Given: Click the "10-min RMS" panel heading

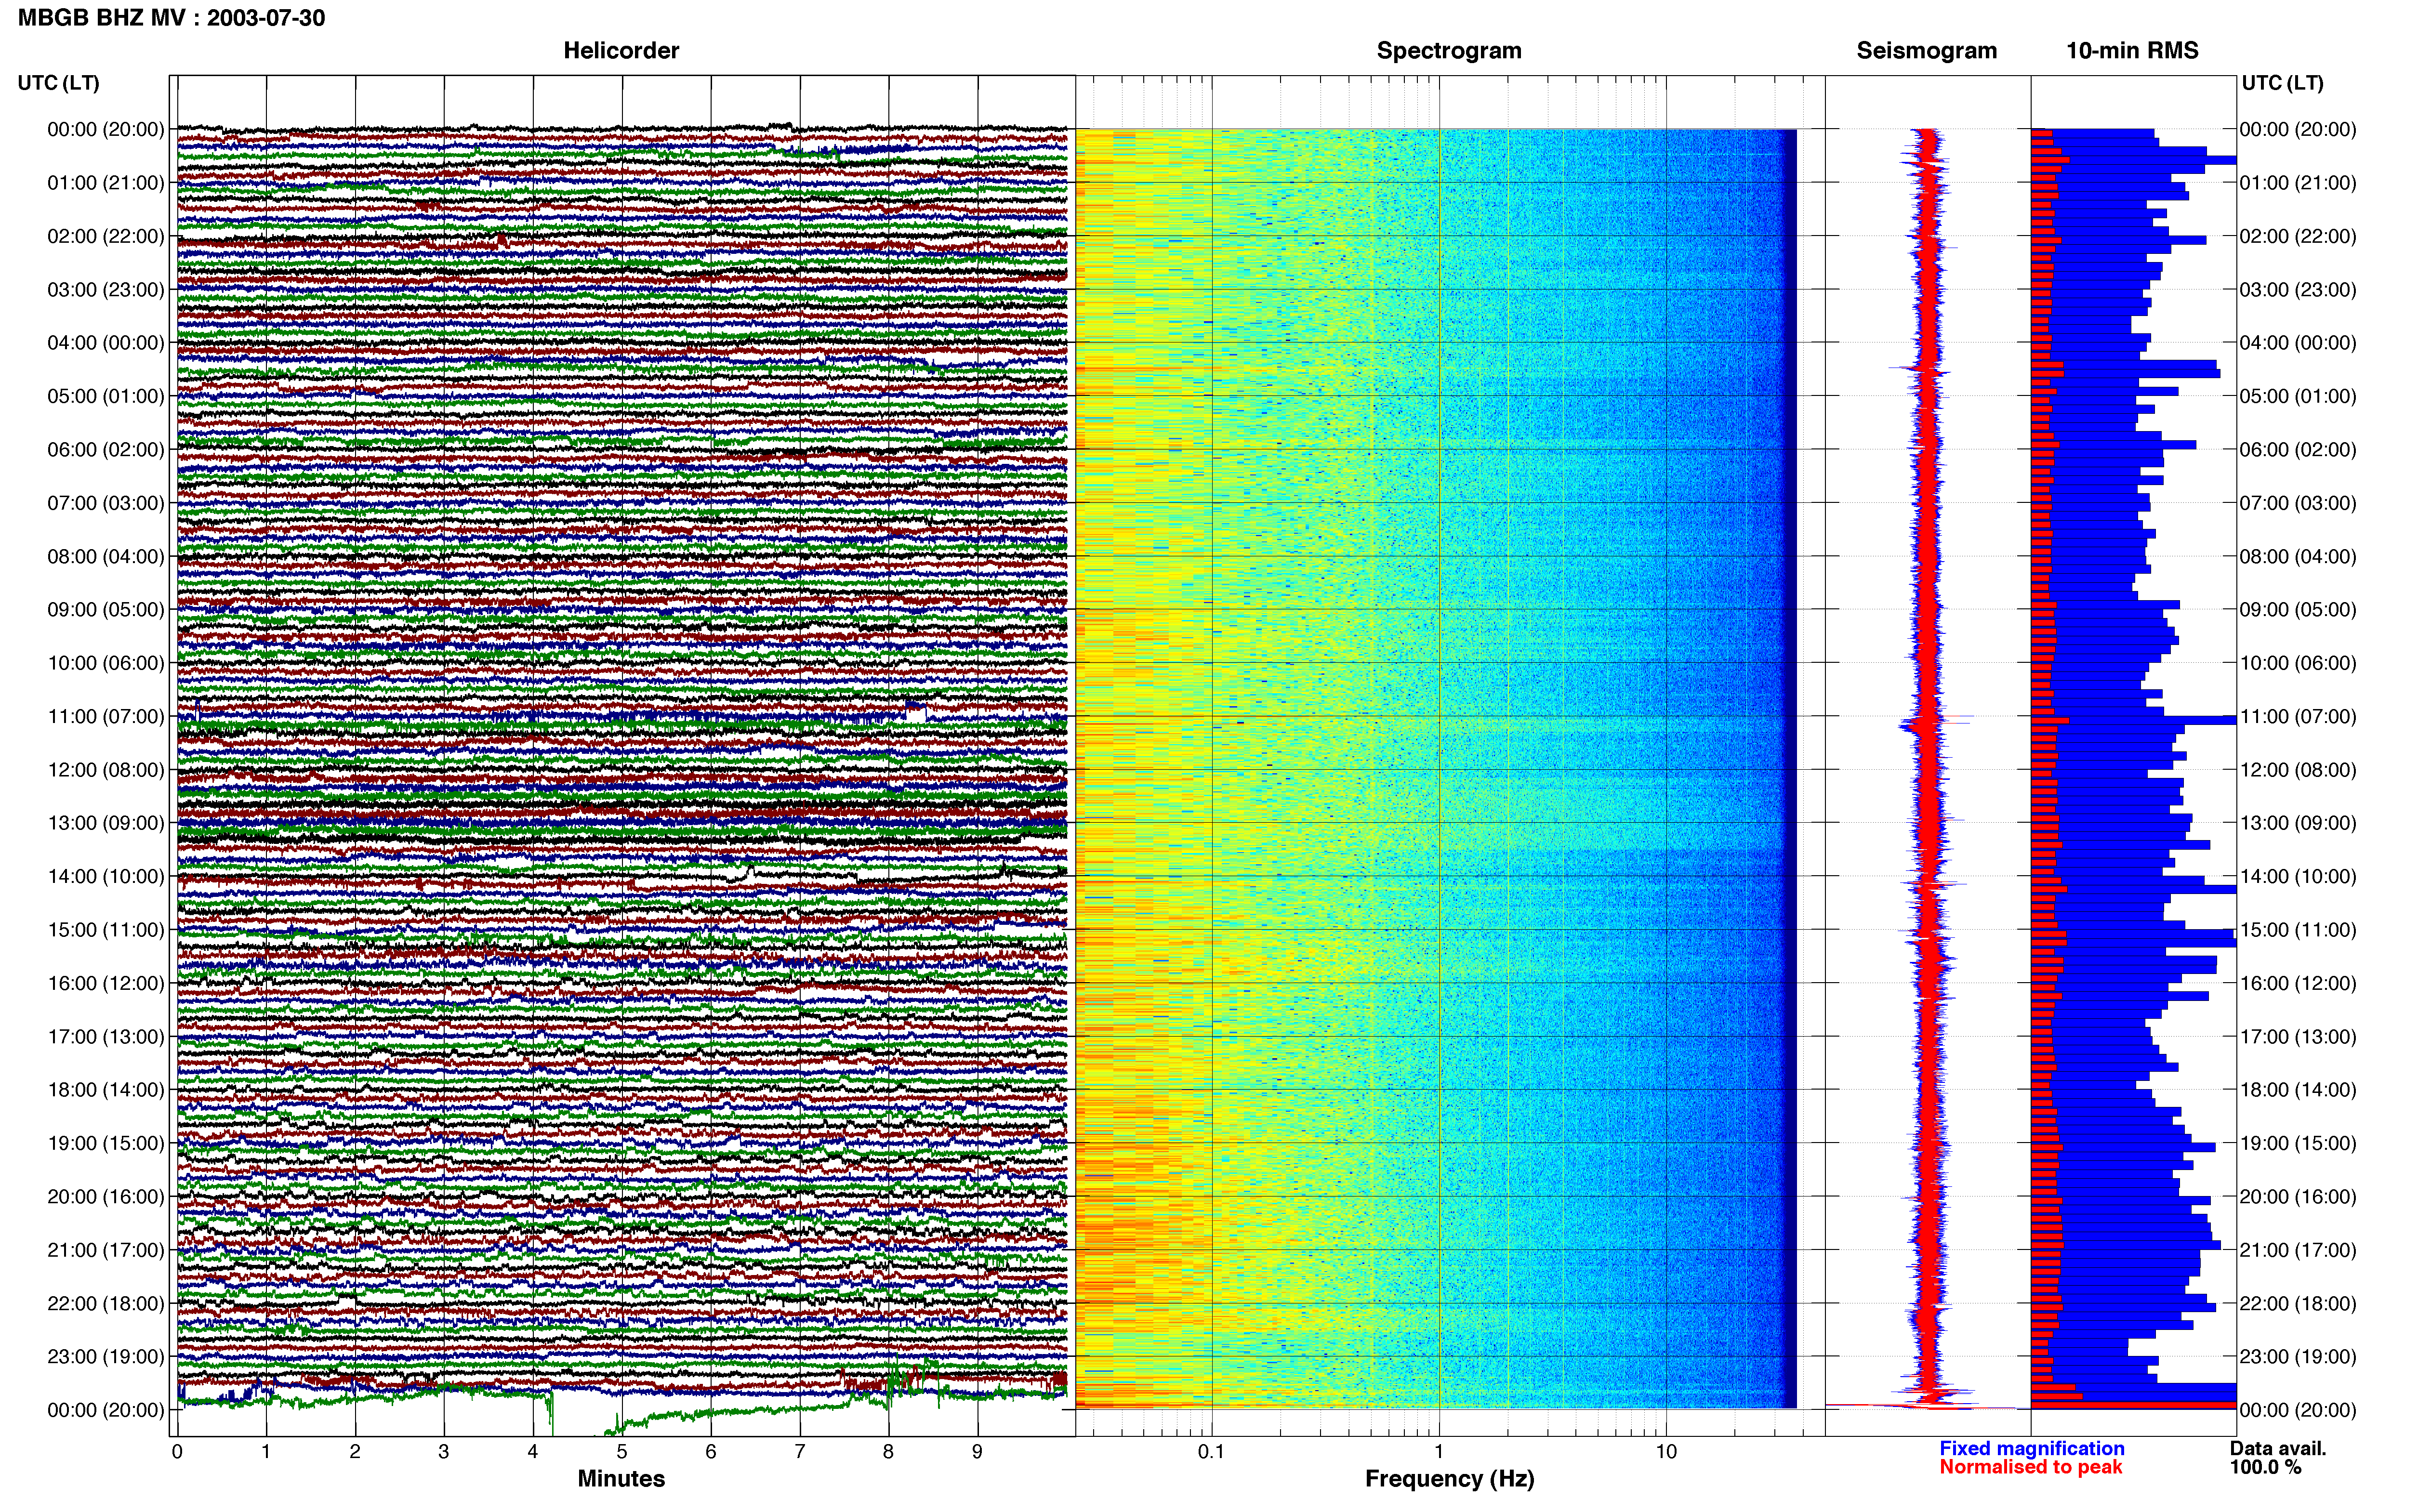Looking at the screenshot, I should [2132, 51].
